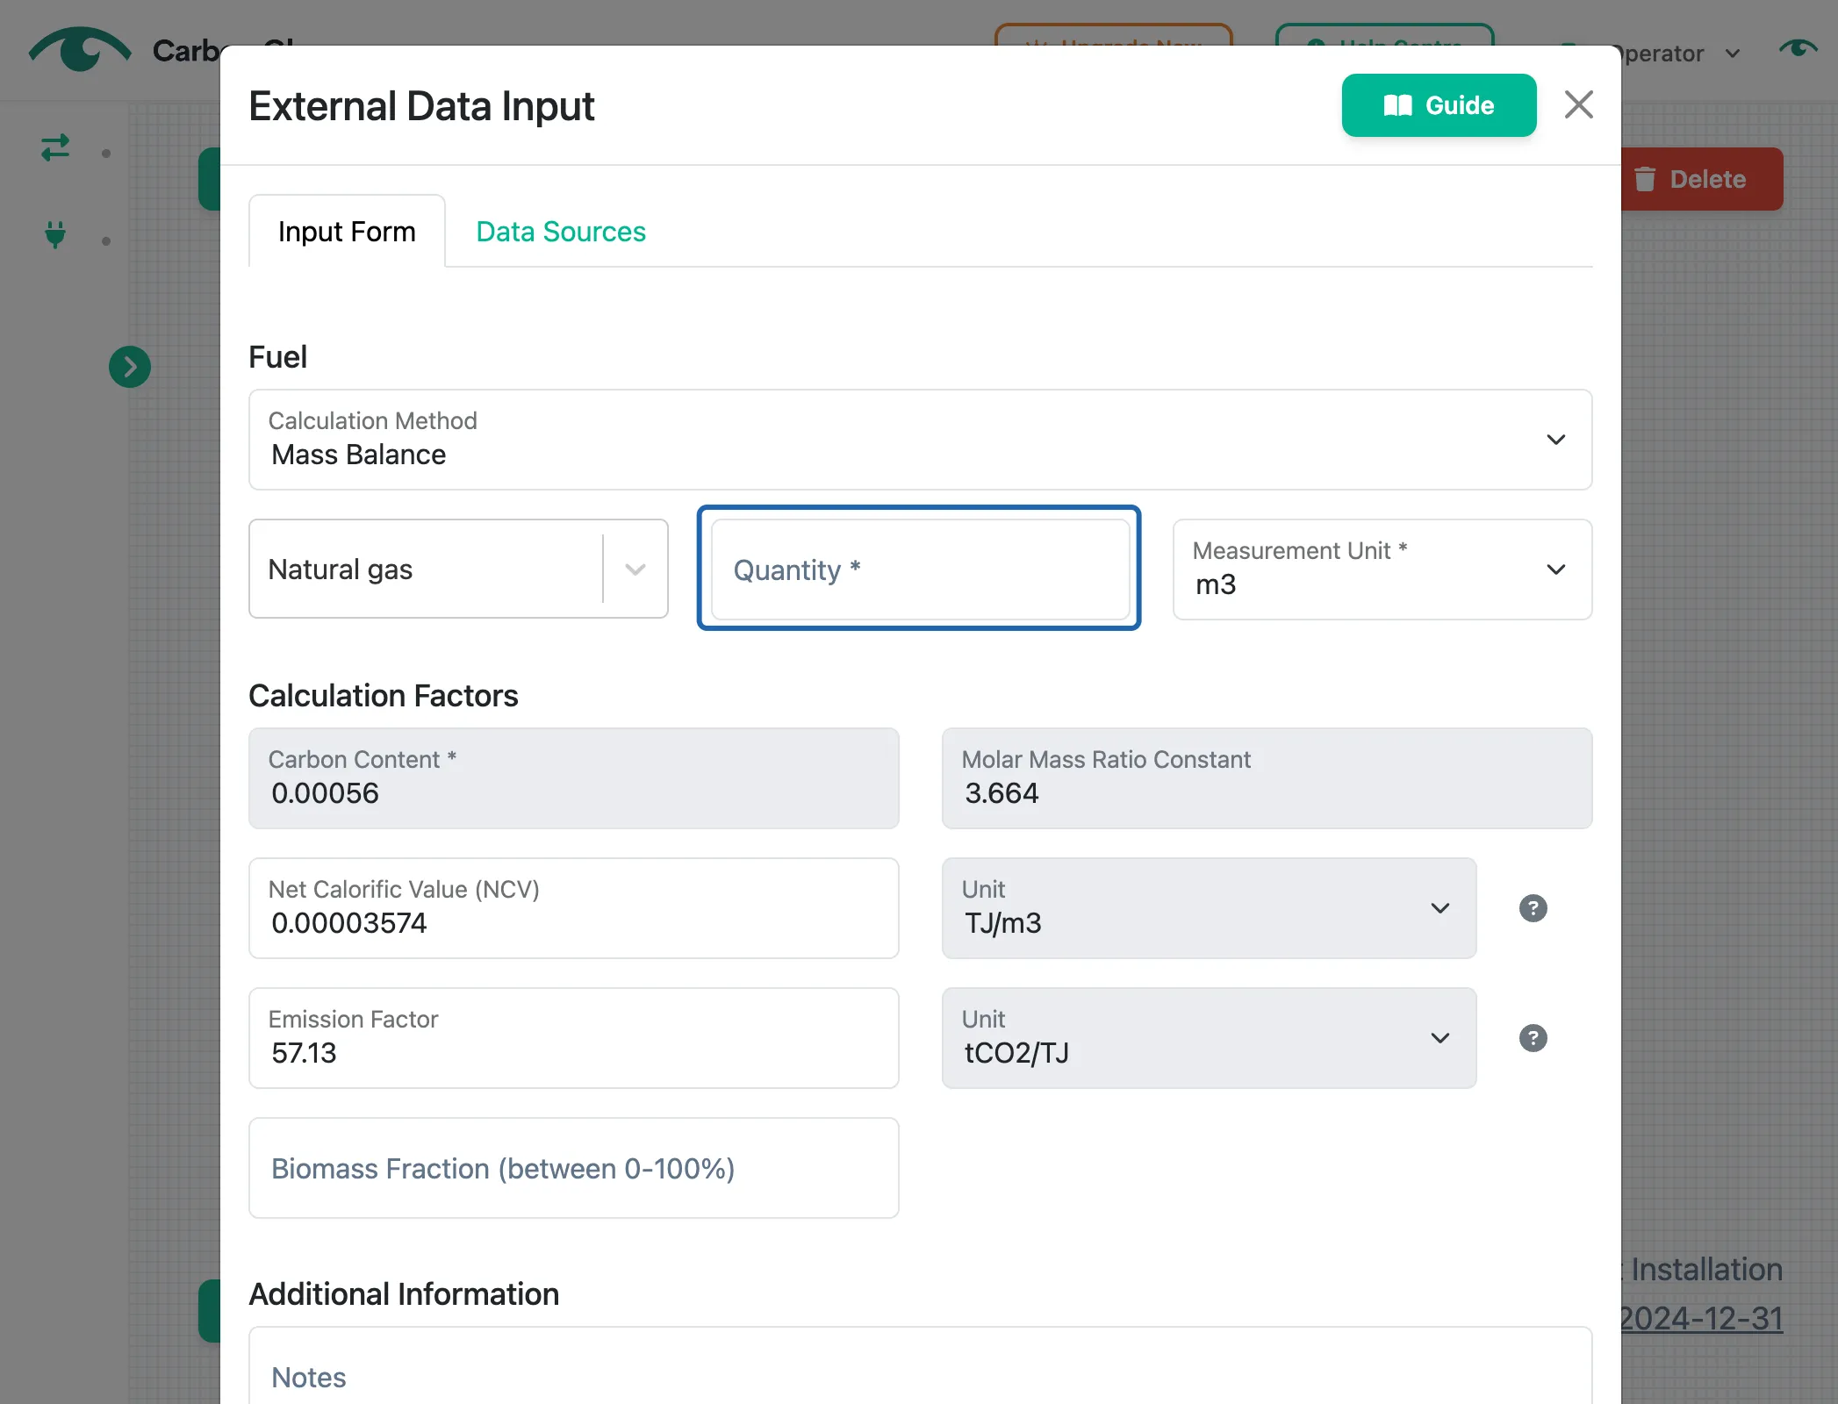Focus the Biomass Fraction input field
This screenshot has height=1404, width=1838.
[x=573, y=1167]
